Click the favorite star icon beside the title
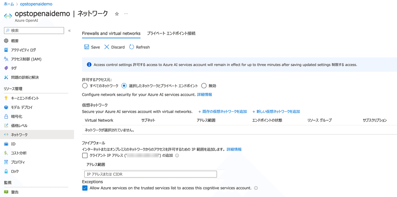Screen dimensions: 397x197 (x=117, y=14)
